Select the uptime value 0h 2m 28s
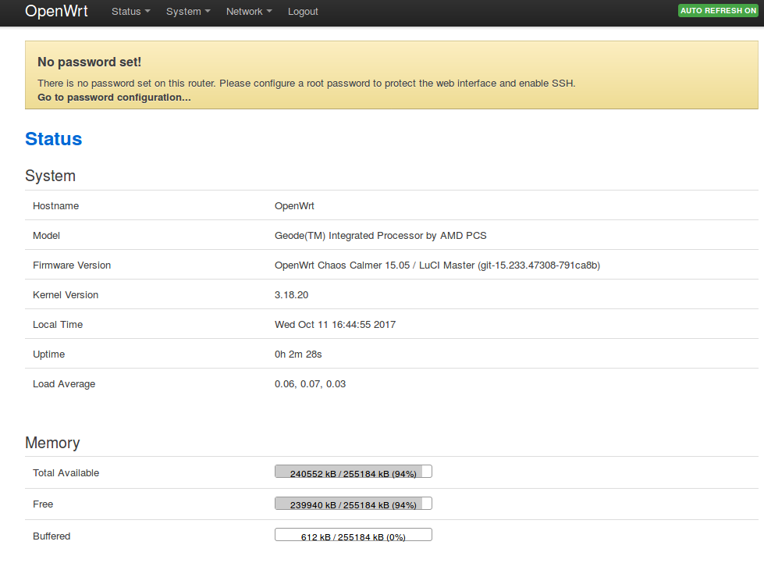This screenshot has height=570, width=764. (298, 354)
